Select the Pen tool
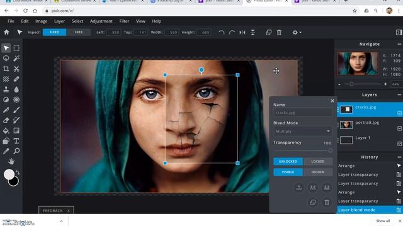 (x=6, y=110)
